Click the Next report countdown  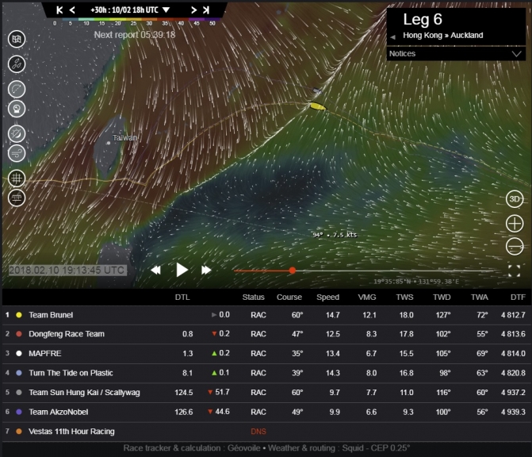coord(134,35)
